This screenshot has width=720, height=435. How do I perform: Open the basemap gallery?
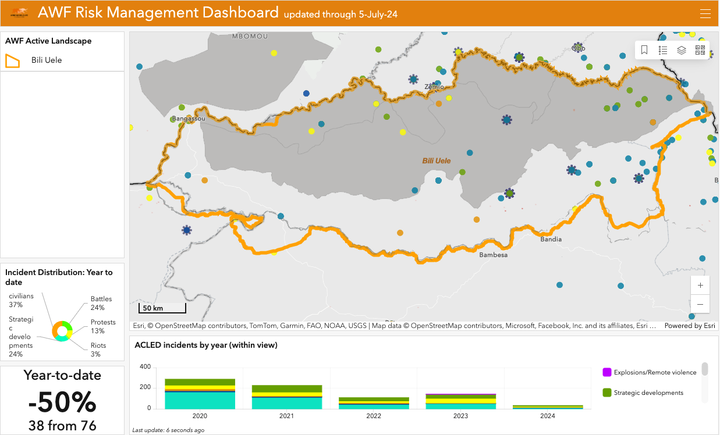700,50
